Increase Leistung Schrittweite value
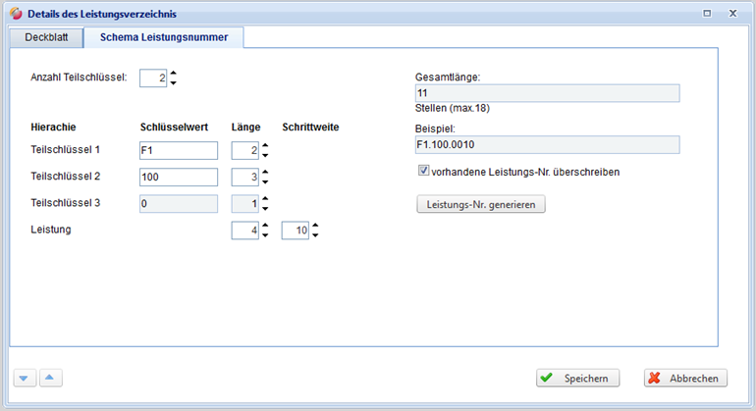Screen dimensions: 756x411 click(x=315, y=226)
